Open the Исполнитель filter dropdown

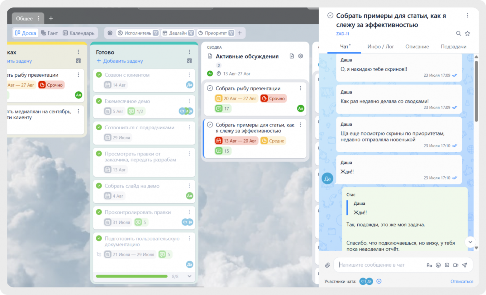pos(138,33)
